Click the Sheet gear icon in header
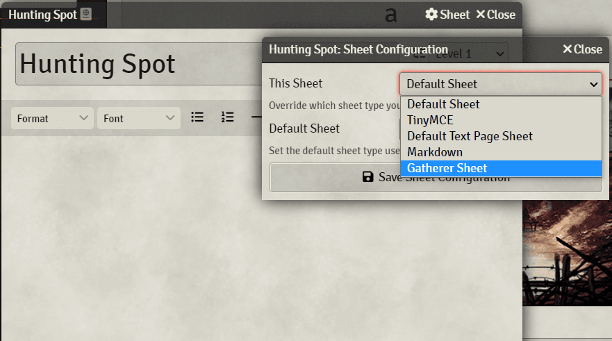The width and height of the screenshot is (612, 341). tap(431, 15)
